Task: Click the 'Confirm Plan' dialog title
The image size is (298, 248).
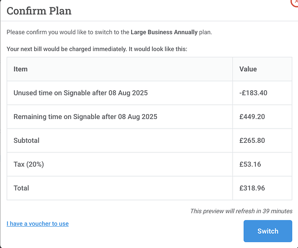Action: coord(39,10)
